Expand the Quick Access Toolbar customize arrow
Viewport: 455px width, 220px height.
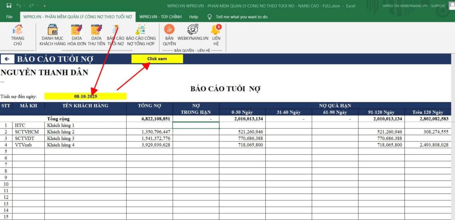(x=44, y=6)
